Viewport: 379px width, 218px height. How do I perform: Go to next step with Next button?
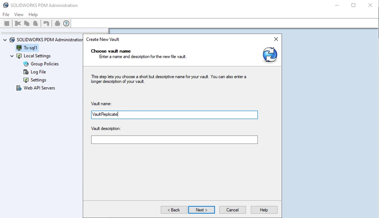(x=202, y=210)
